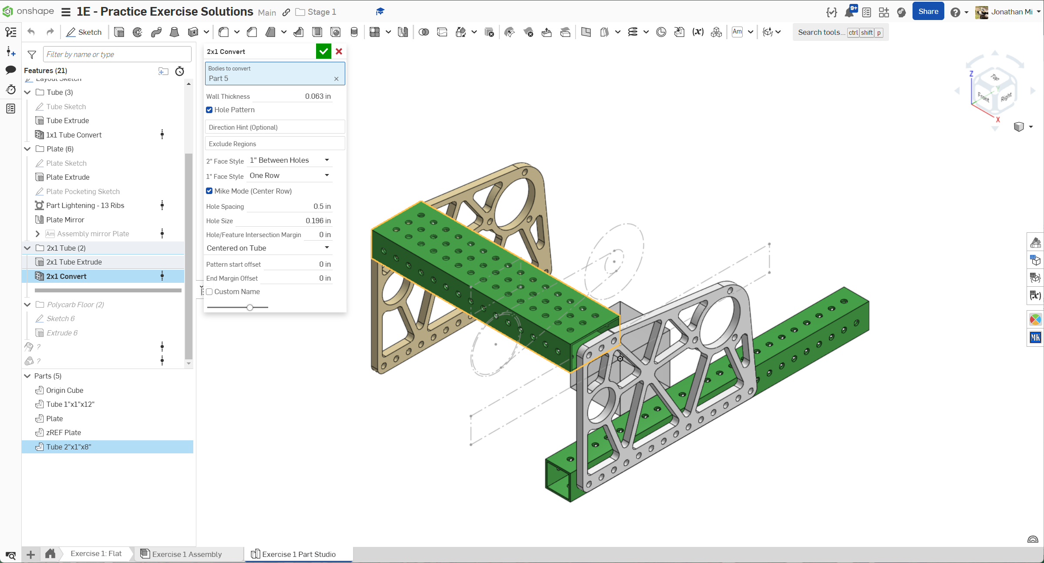
Task: Click the Variable (x) tool icon
Action: (x=697, y=32)
